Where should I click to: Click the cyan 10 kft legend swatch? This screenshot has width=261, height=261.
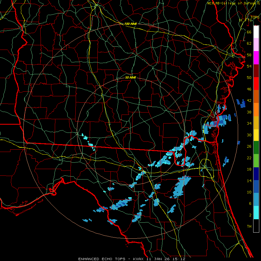point(256,213)
